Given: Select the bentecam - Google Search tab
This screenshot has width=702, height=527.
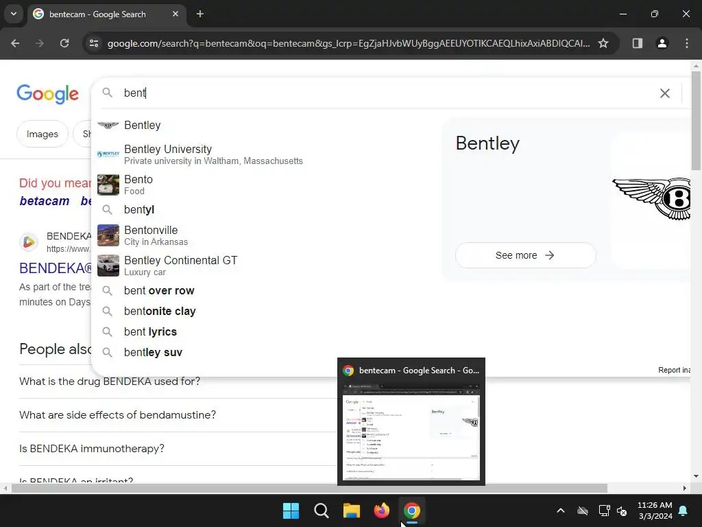Looking at the screenshot, I should (x=108, y=14).
